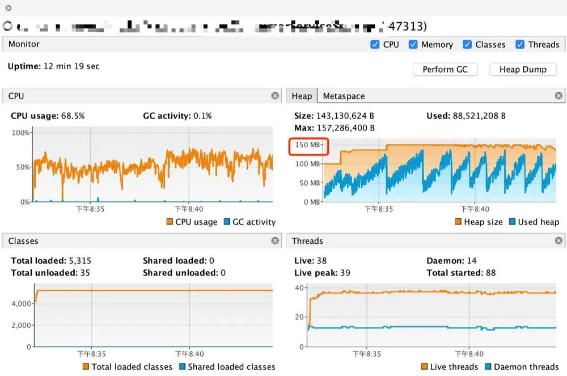The width and height of the screenshot is (567, 376).
Task: Click the 150 MB axis label on the heap chart
Action: point(308,145)
